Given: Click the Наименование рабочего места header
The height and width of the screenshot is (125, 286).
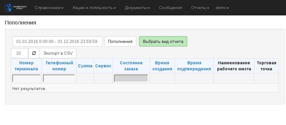Looking at the screenshot, I should point(234,66).
